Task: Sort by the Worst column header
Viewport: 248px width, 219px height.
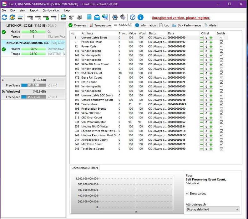Action: 143,33
